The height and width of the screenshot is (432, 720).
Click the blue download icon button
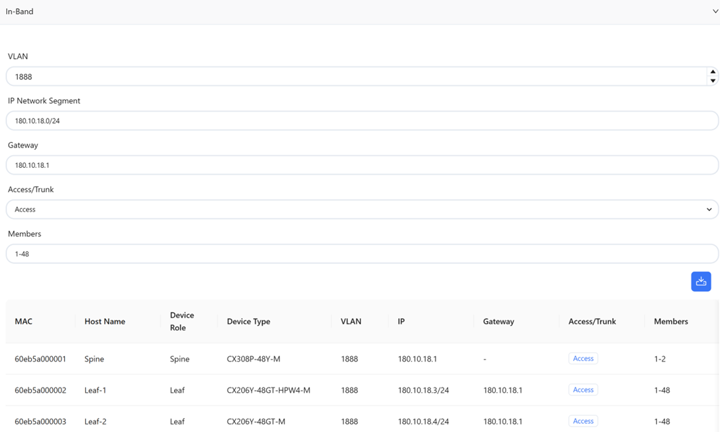tap(701, 282)
